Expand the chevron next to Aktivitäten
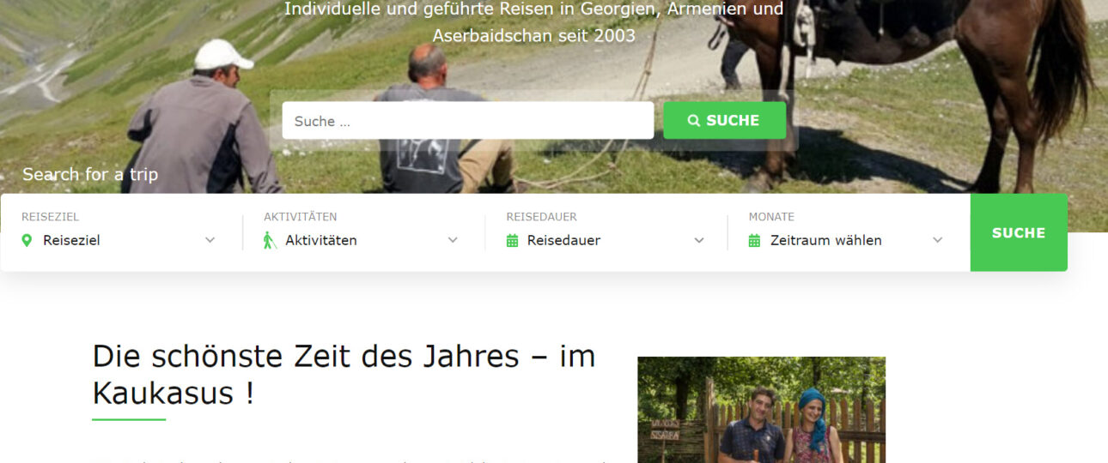 point(453,241)
